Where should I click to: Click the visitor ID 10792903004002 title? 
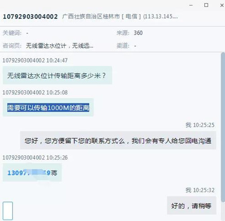point(30,17)
